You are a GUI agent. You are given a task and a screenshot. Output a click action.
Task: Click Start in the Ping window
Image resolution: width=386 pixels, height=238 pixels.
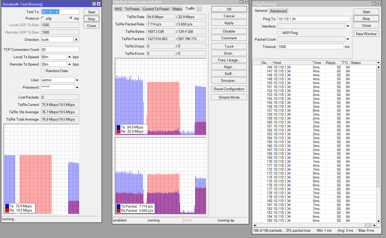366,12
